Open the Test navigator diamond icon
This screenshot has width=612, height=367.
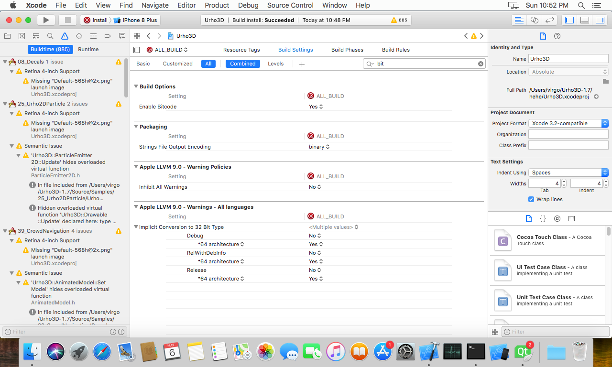[x=79, y=36]
